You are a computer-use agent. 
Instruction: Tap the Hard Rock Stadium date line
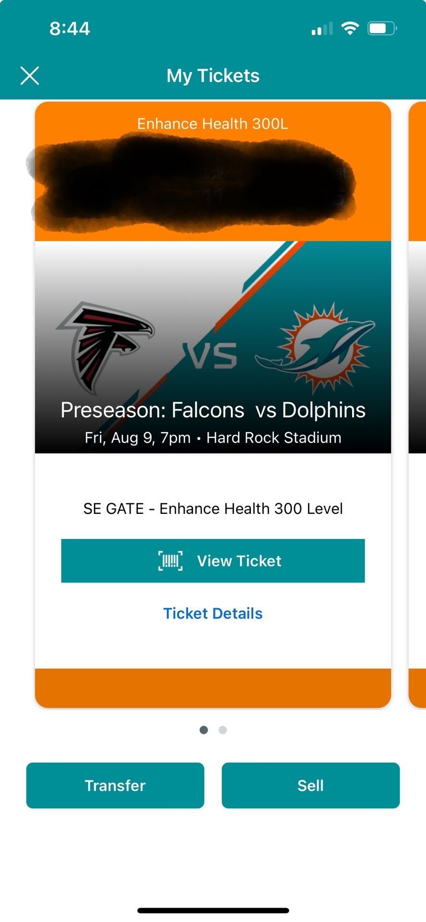[x=213, y=438]
